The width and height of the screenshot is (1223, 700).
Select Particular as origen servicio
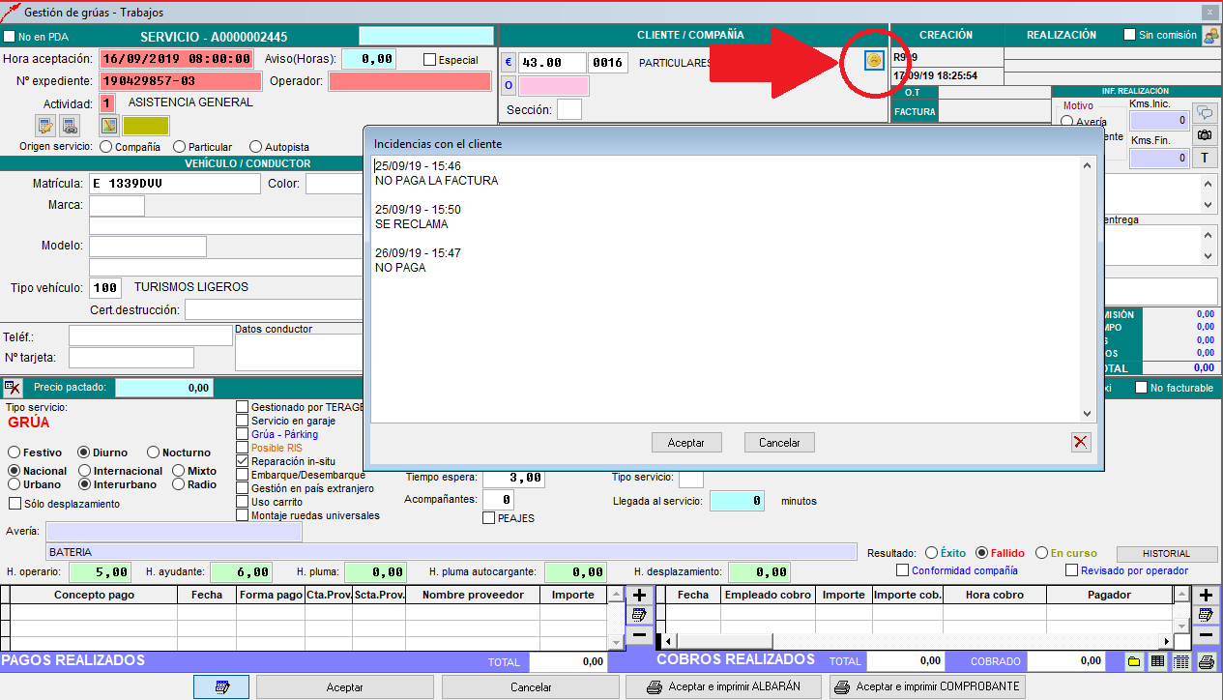tap(179, 147)
